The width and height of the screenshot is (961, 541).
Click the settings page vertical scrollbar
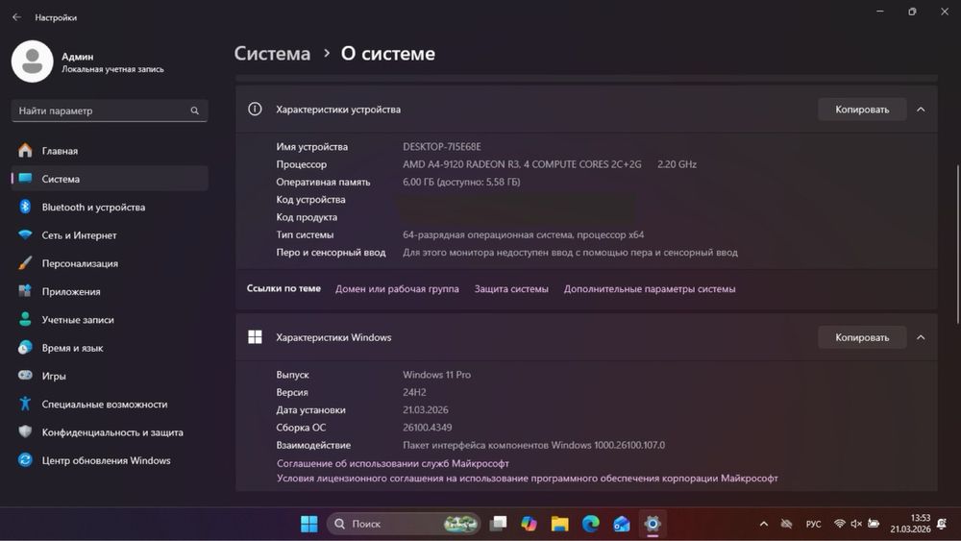coord(957,244)
